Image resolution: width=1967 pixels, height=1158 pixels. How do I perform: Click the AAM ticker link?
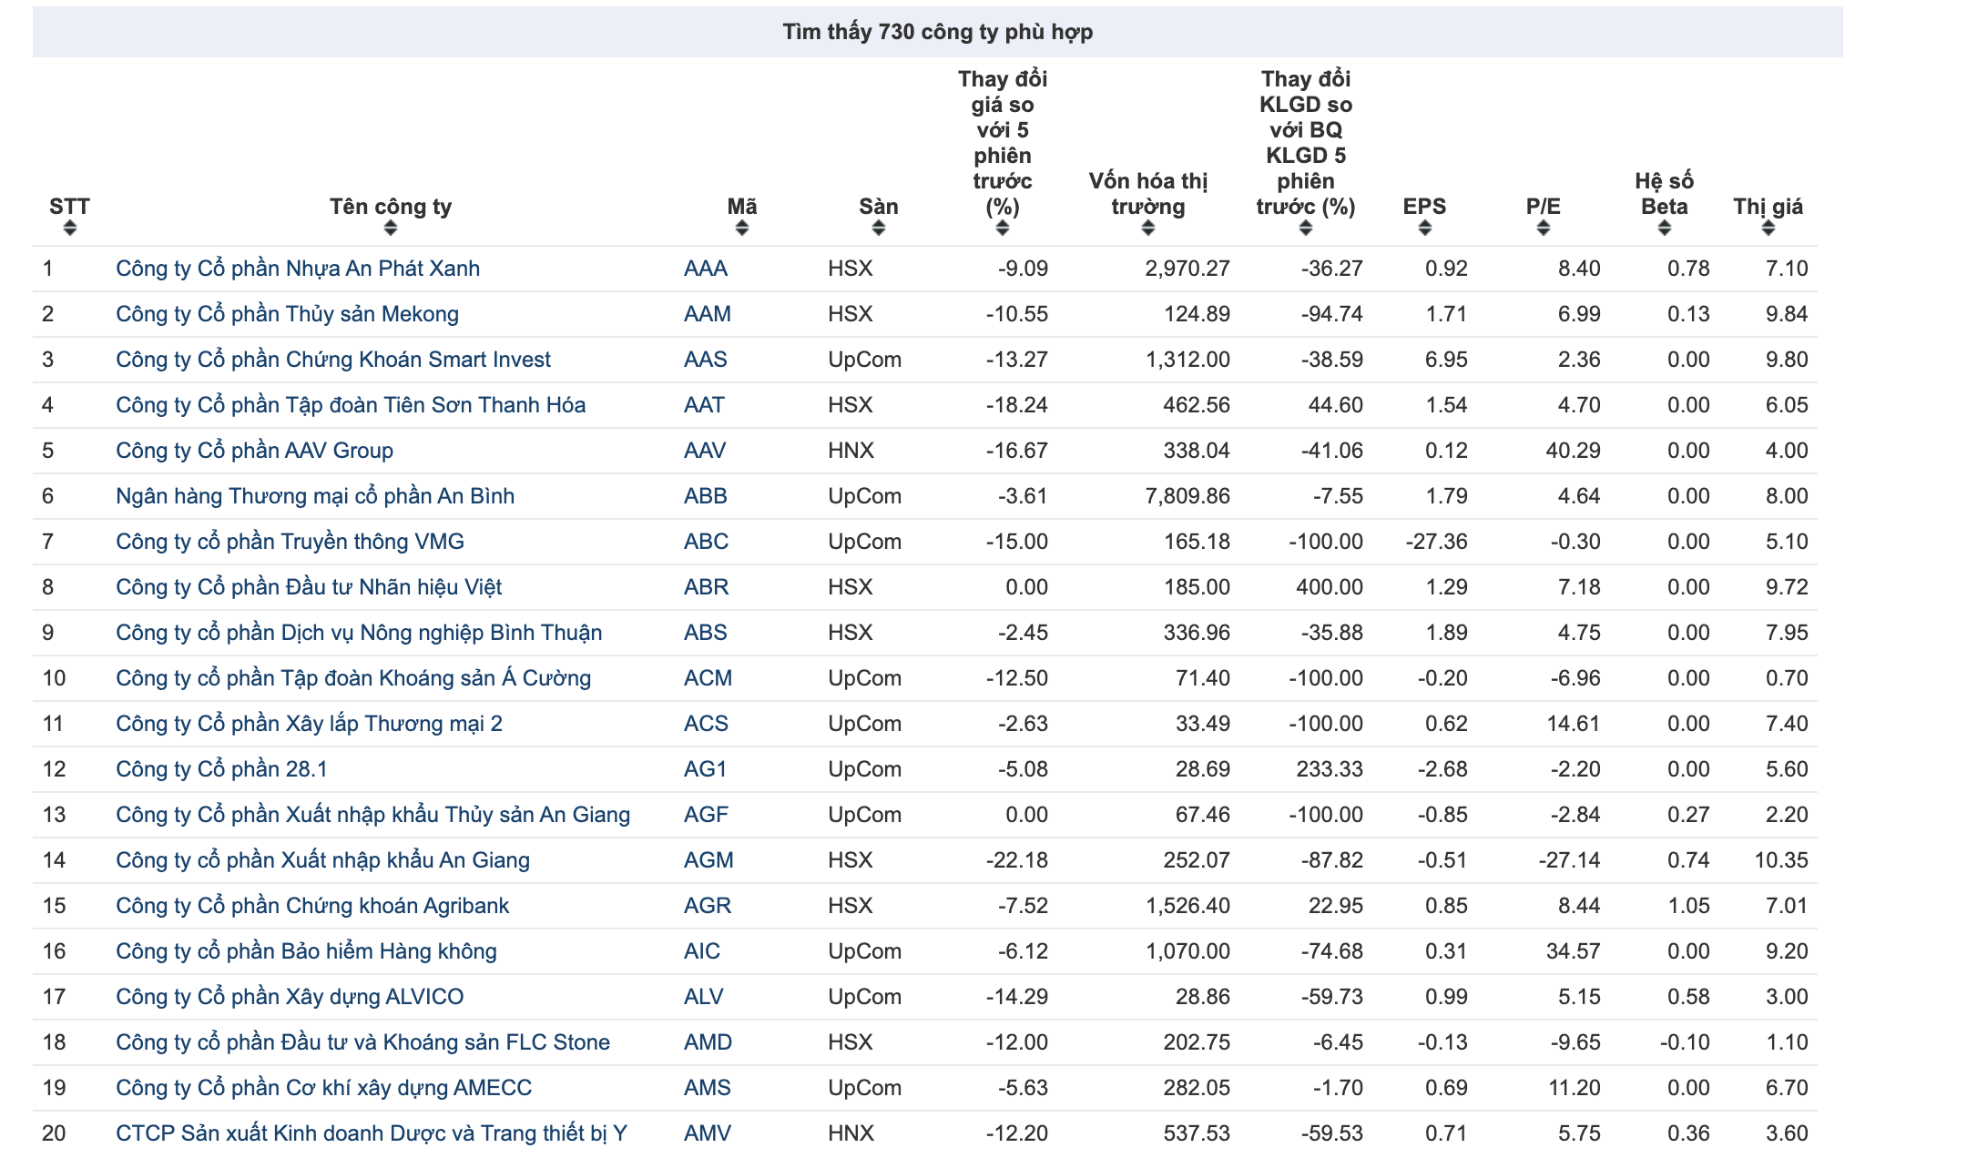707,314
